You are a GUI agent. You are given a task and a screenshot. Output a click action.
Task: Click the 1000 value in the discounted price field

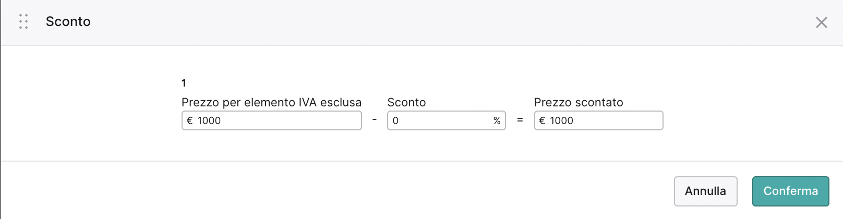(x=562, y=120)
